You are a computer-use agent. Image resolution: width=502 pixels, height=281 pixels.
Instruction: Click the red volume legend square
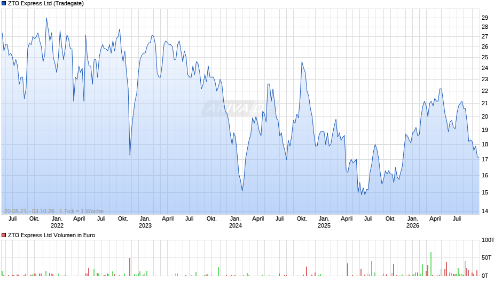pos(4,235)
